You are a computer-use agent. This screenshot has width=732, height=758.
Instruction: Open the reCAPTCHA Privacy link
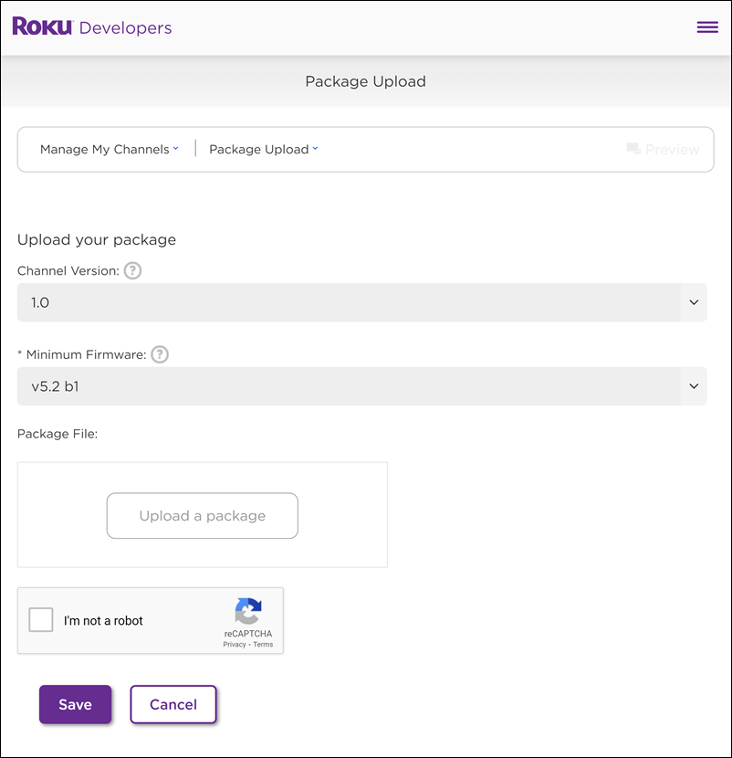(235, 644)
